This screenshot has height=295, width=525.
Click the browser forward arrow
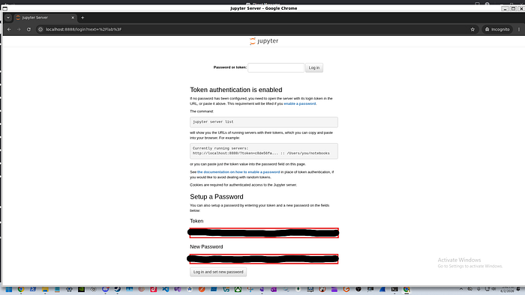coord(19,29)
